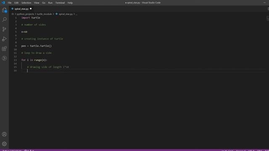Click the 'for i in range(n):' line
The height and width of the screenshot is (151, 269).
tap(34, 60)
